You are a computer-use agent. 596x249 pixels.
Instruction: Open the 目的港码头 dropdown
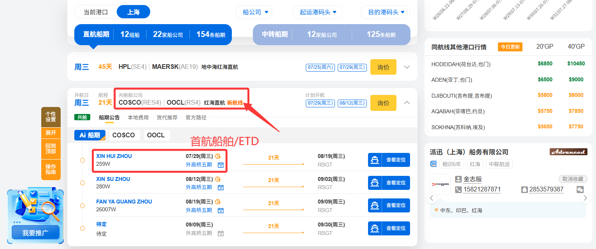(386, 12)
